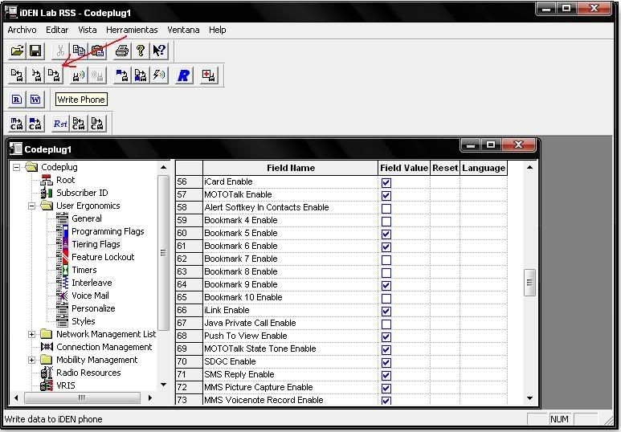Click the Copy toolbar icon
The width and height of the screenshot is (621, 432).
[79, 51]
